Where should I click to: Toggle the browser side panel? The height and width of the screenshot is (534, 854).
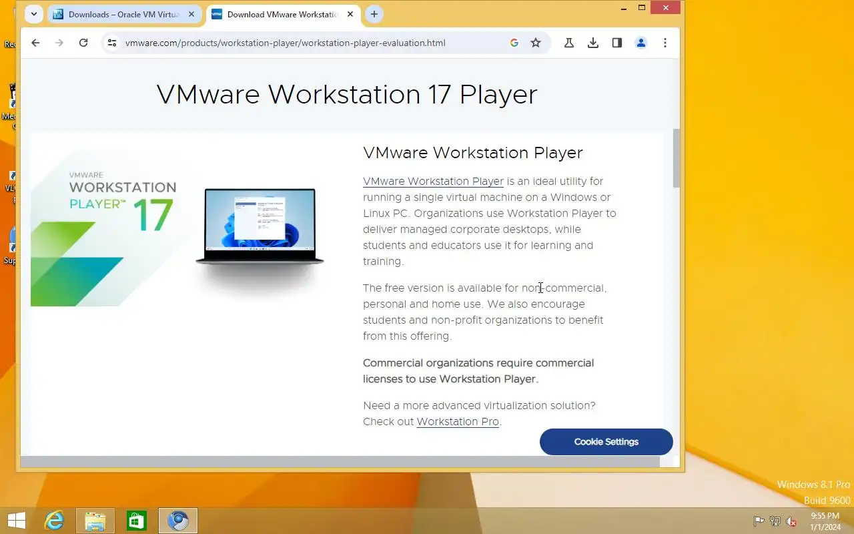(x=617, y=43)
